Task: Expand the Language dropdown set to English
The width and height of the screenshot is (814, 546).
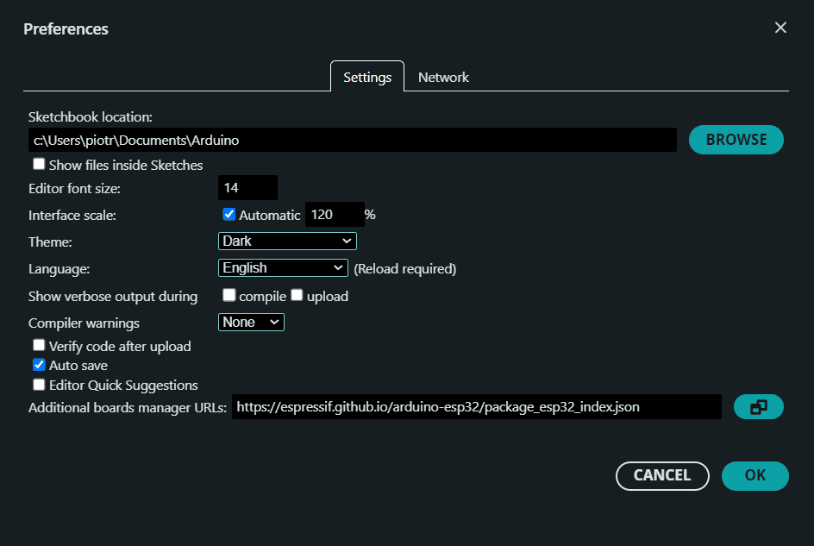Action: [283, 267]
